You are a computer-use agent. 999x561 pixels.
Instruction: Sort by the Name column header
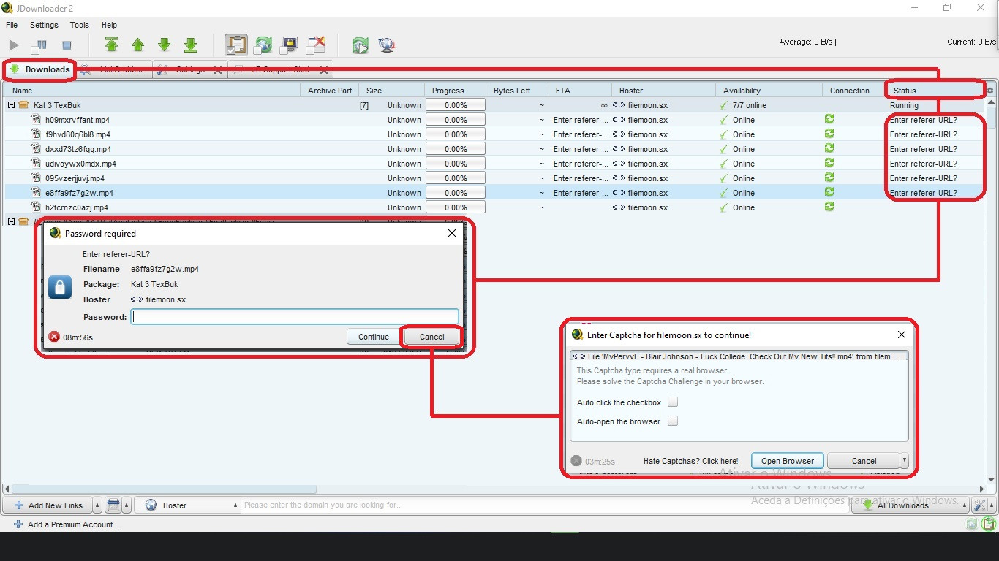pos(151,91)
